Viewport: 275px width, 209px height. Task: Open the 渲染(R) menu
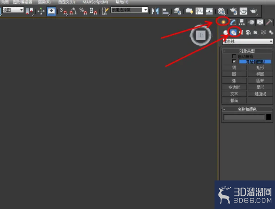[44, 2]
